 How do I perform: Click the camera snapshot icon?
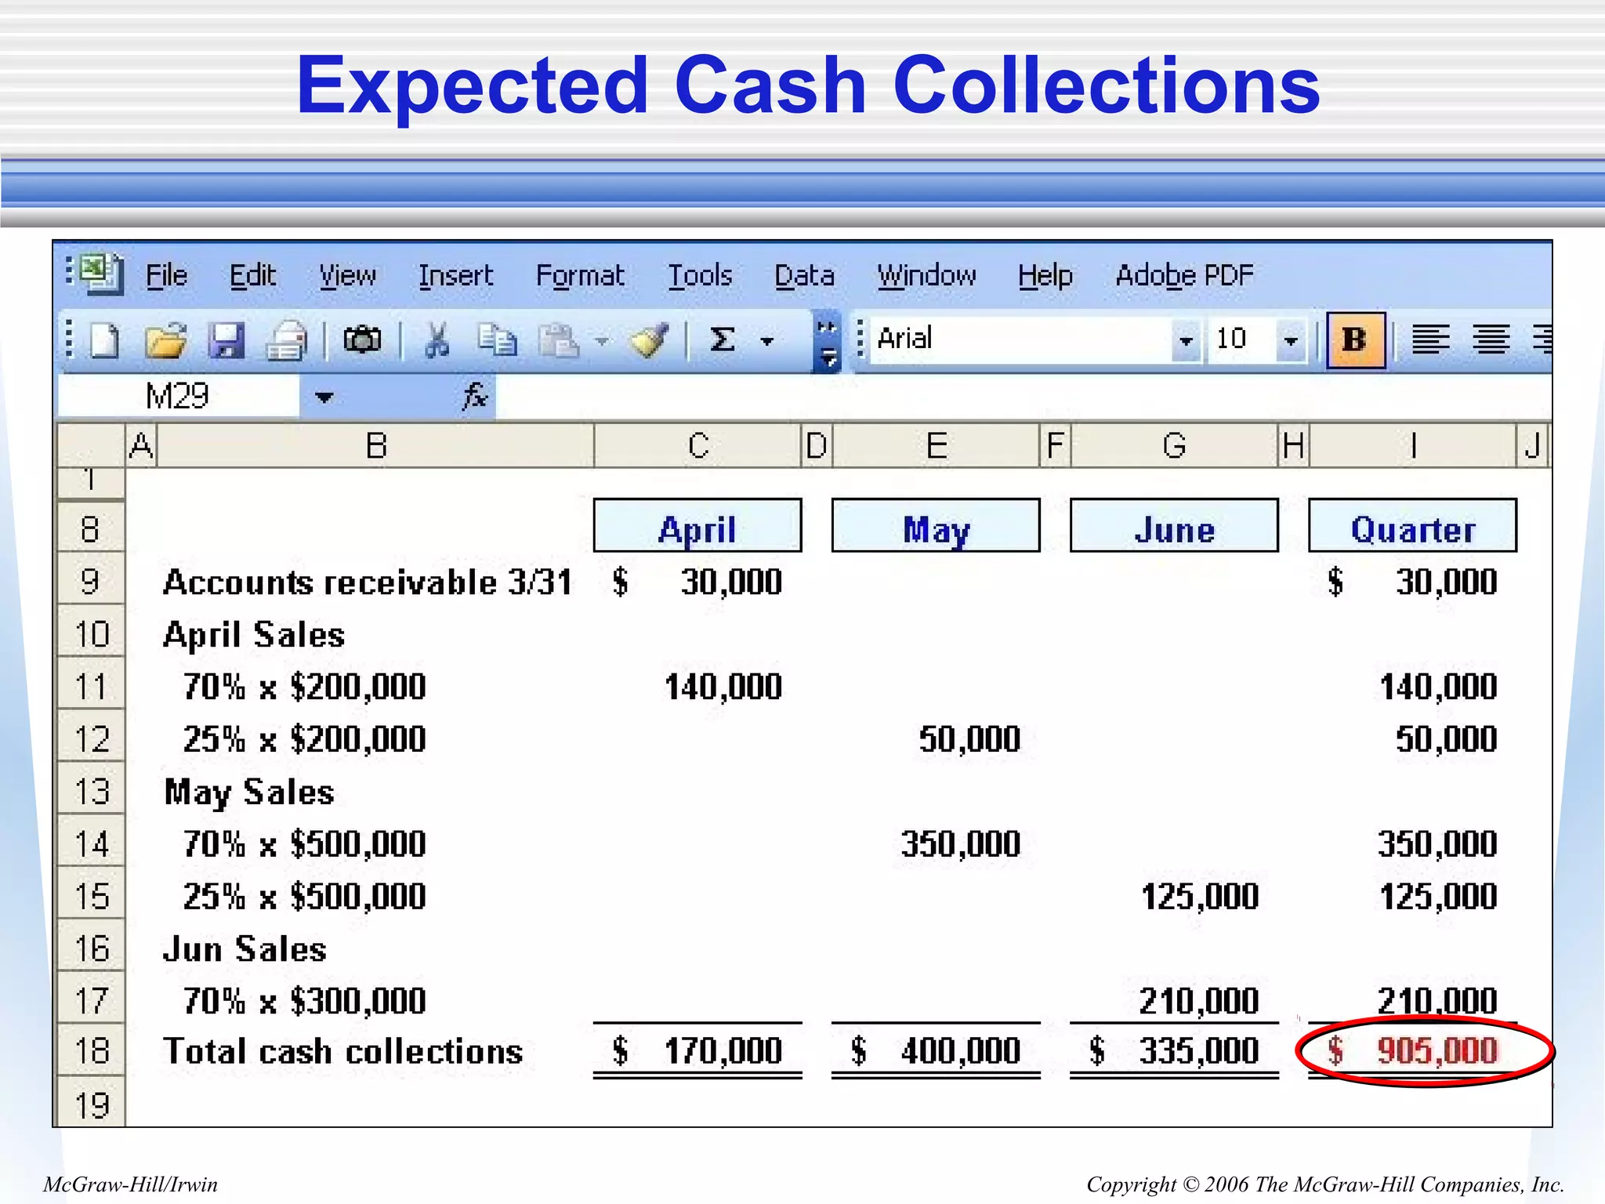[x=362, y=339]
